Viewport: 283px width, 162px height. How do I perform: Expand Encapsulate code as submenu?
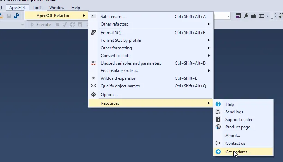click(151, 71)
